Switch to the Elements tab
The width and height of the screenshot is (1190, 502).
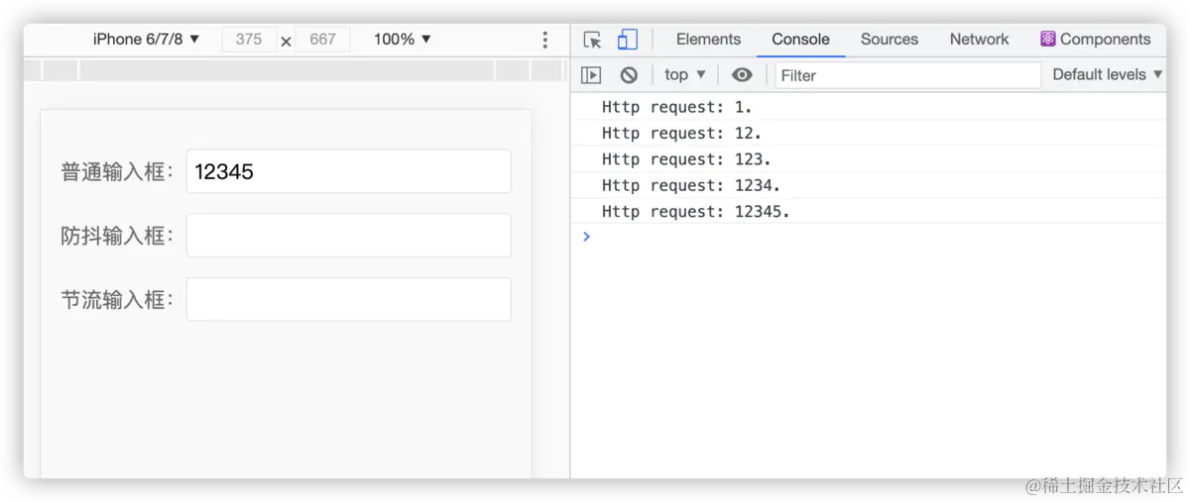(708, 40)
